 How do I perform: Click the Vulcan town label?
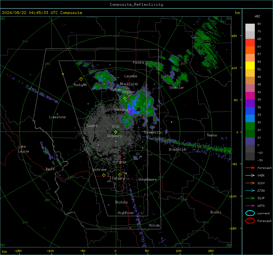(154, 225)
